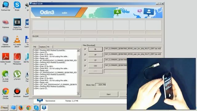Toggle the CSC file checkbox

tap(85, 66)
